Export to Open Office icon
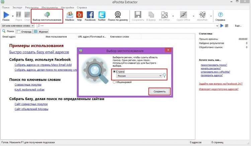This screenshot has width=251, height=146. click(183, 15)
